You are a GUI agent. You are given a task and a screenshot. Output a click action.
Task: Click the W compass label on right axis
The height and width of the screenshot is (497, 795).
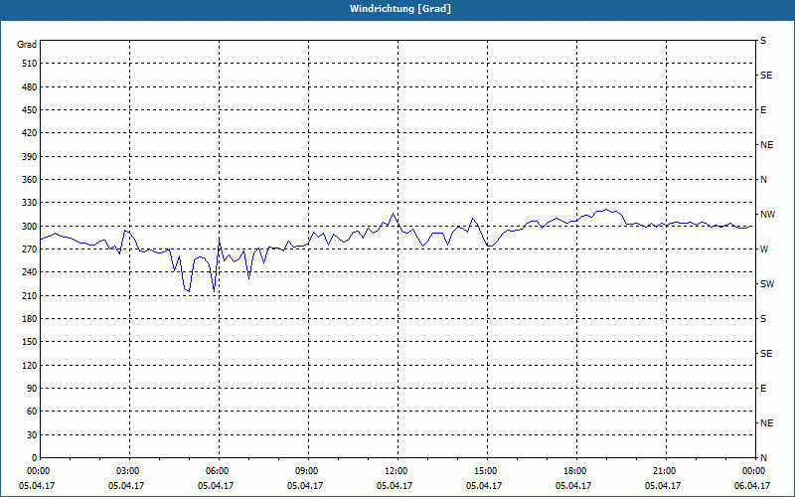[764, 249]
